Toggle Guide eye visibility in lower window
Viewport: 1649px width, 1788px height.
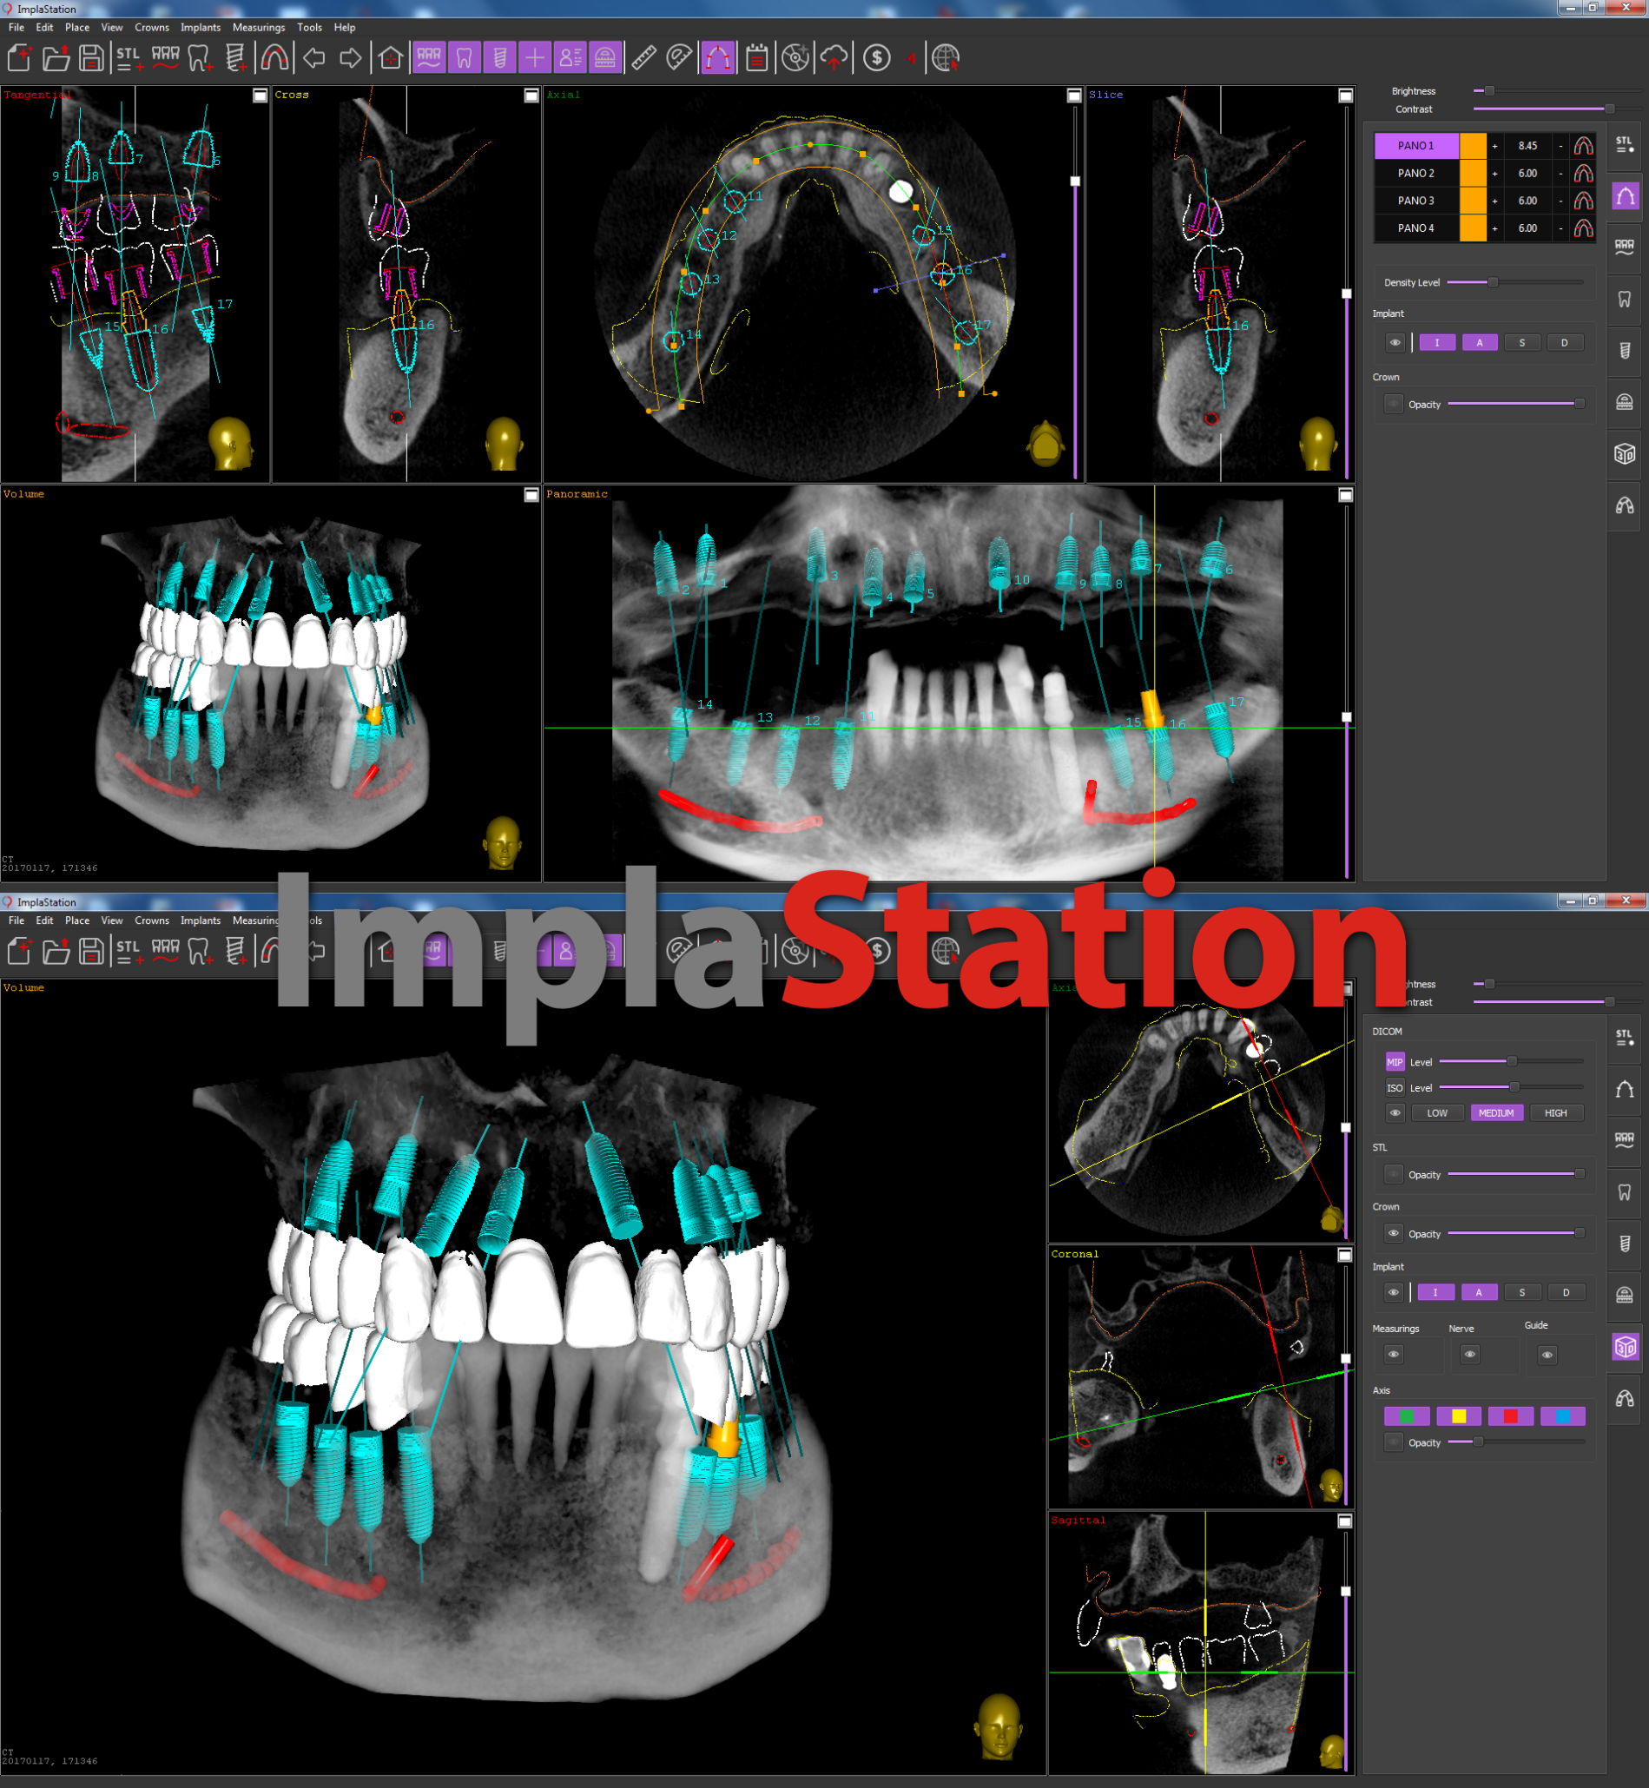1547,1355
